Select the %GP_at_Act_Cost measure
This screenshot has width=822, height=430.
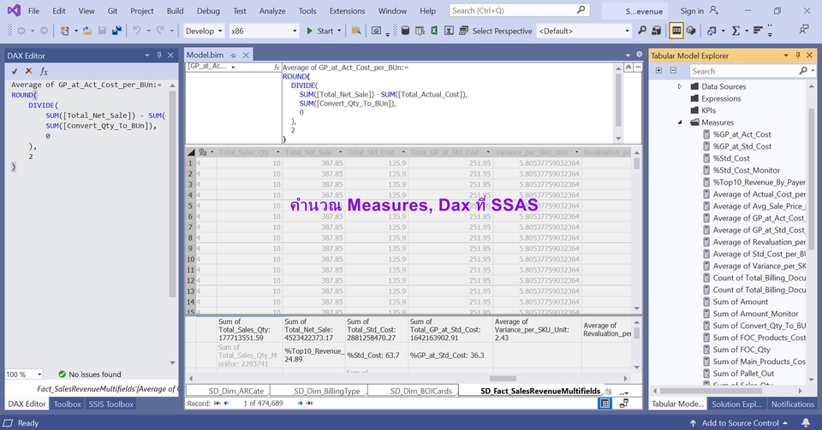(x=742, y=134)
